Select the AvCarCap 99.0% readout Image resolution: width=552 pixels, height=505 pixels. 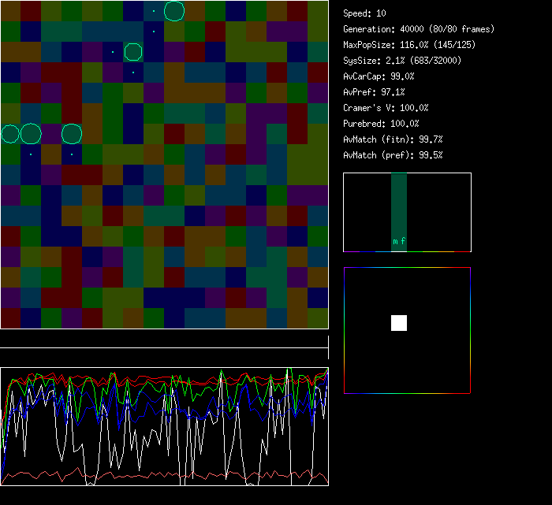click(379, 76)
